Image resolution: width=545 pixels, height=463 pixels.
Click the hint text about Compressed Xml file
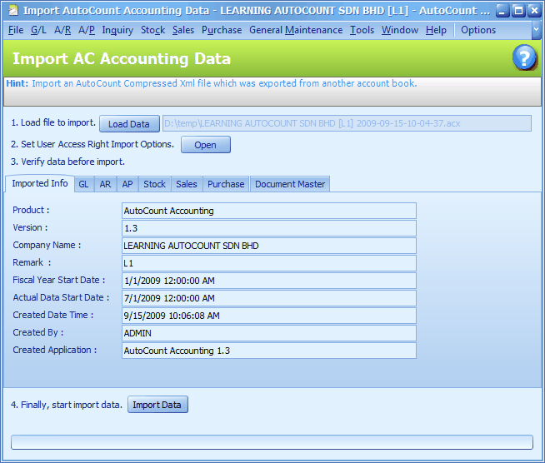click(x=224, y=83)
